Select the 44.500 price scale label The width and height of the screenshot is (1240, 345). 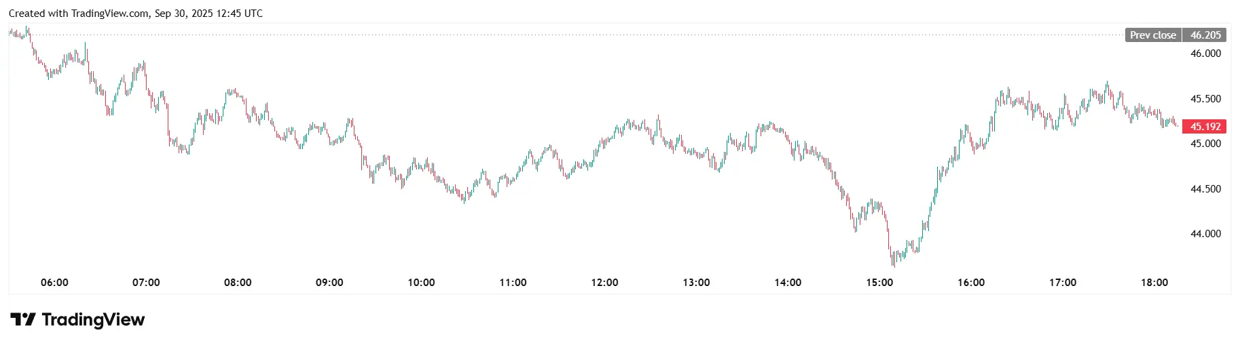1205,189
